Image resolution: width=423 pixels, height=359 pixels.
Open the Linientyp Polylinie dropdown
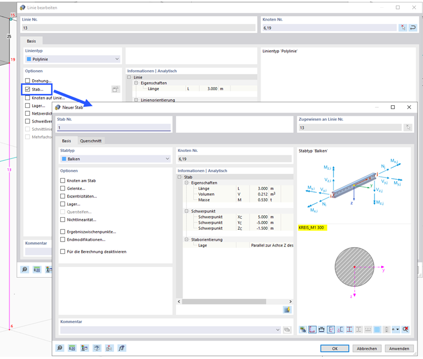72,59
